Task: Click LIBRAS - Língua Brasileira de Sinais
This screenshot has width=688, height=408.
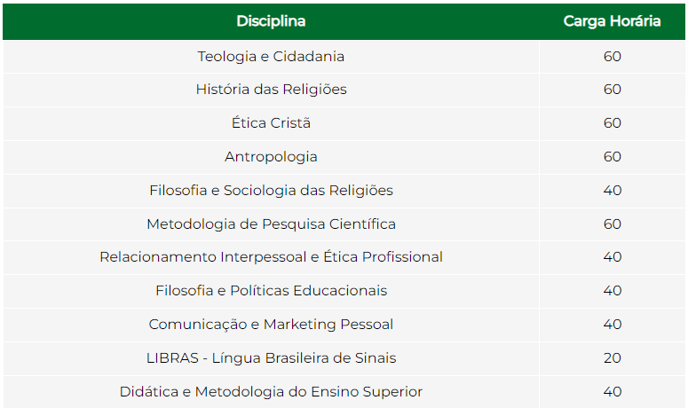Action: pos(271,358)
